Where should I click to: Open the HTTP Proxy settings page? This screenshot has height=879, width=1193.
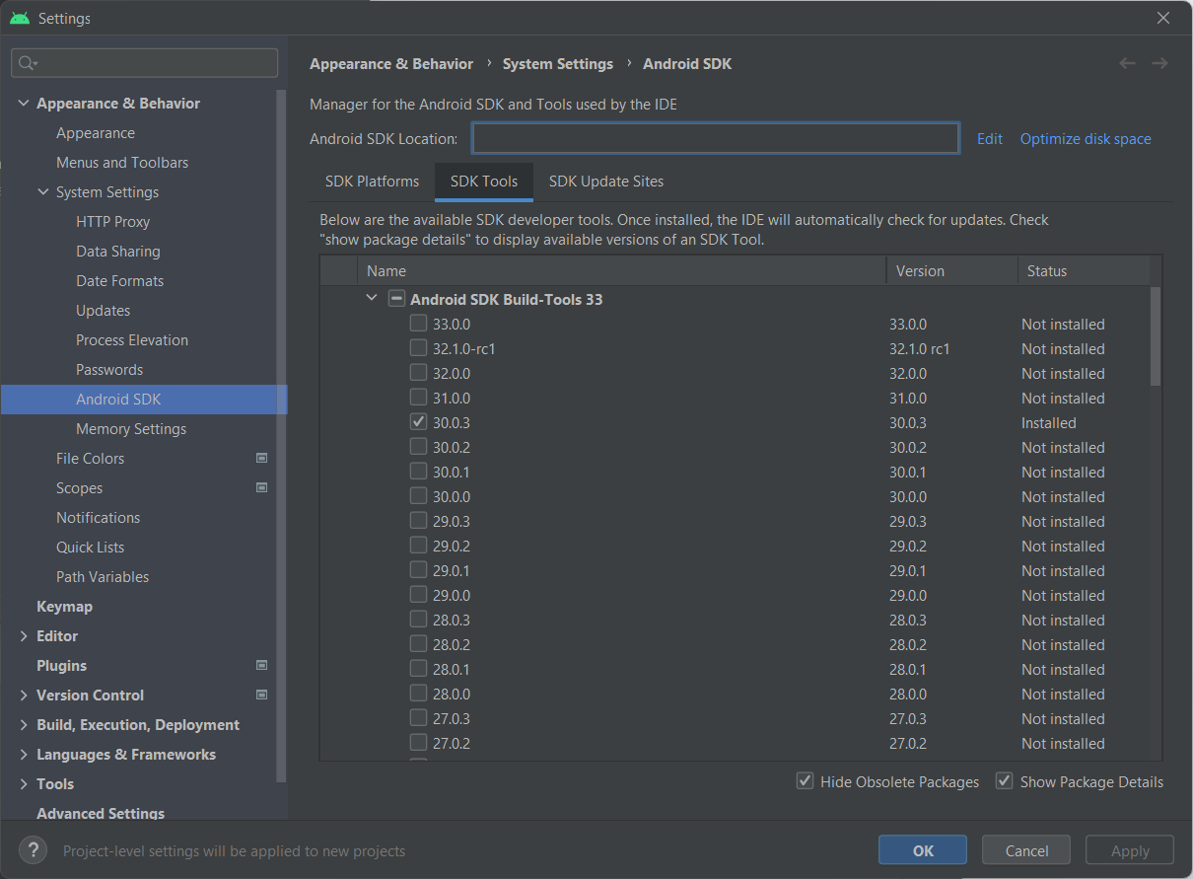click(112, 222)
